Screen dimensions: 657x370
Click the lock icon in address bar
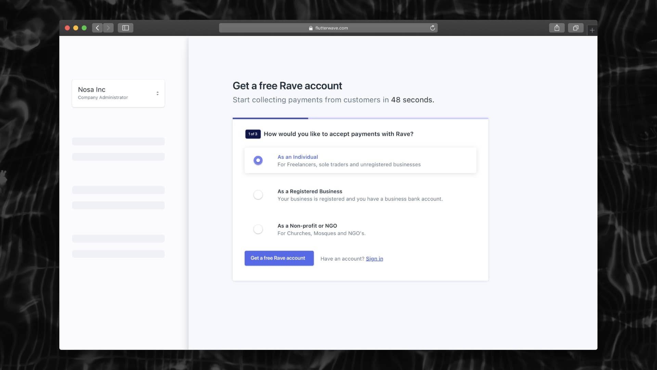(311, 28)
